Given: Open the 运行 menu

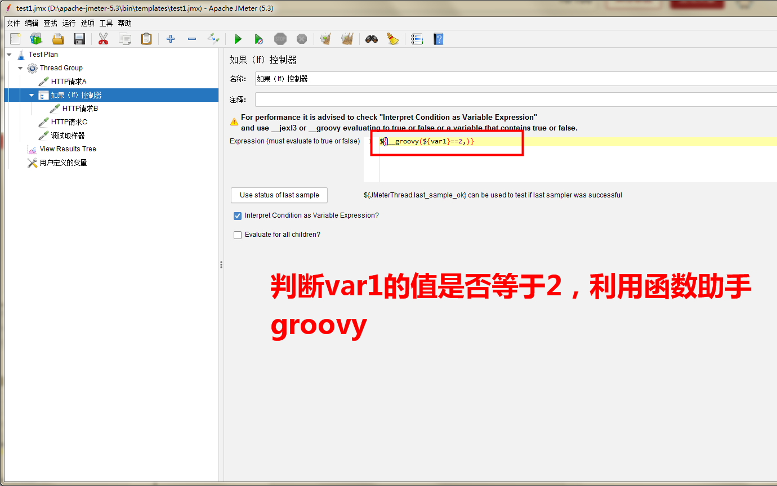Looking at the screenshot, I should coord(68,23).
